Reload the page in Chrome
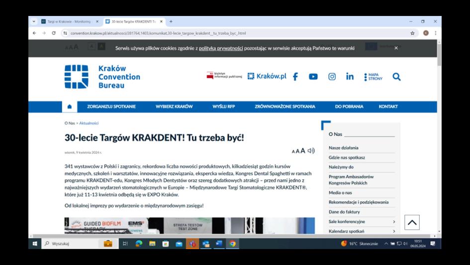 [54, 33]
